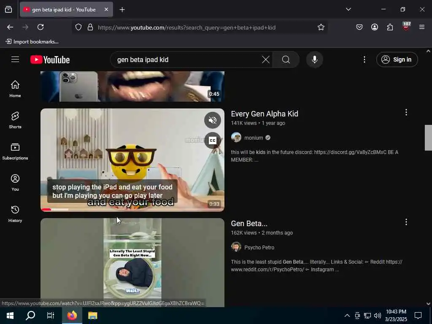The height and width of the screenshot is (324, 432).
Task: Open the You page in sidebar
Action: (x=15, y=182)
